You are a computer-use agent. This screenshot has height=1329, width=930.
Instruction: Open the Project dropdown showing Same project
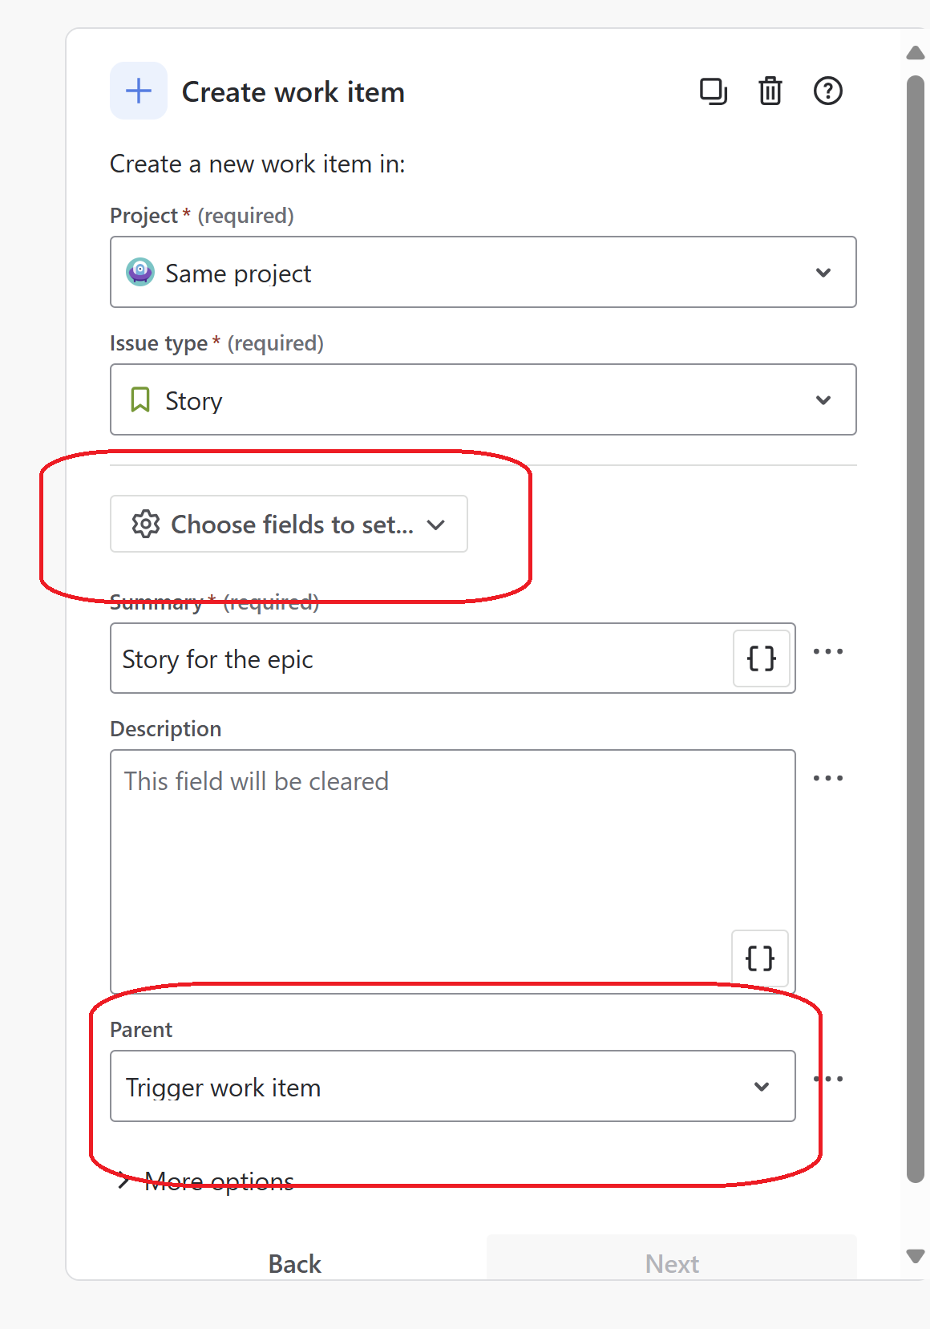pos(823,273)
